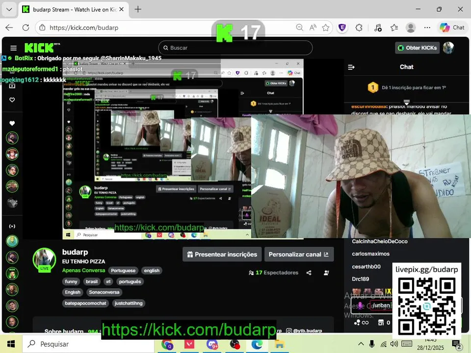Open Microsoft Edge from the taskbar

click(x=257, y=344)
